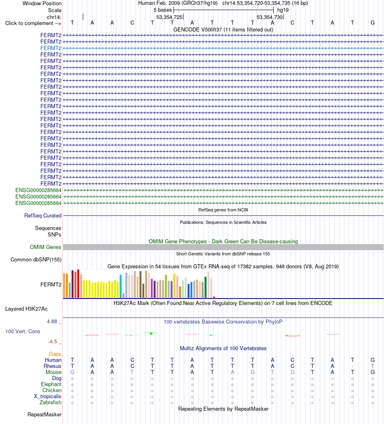Click the RepeatMasker side label
Viewport: 384px width, 424px height.
coord(44,415)
